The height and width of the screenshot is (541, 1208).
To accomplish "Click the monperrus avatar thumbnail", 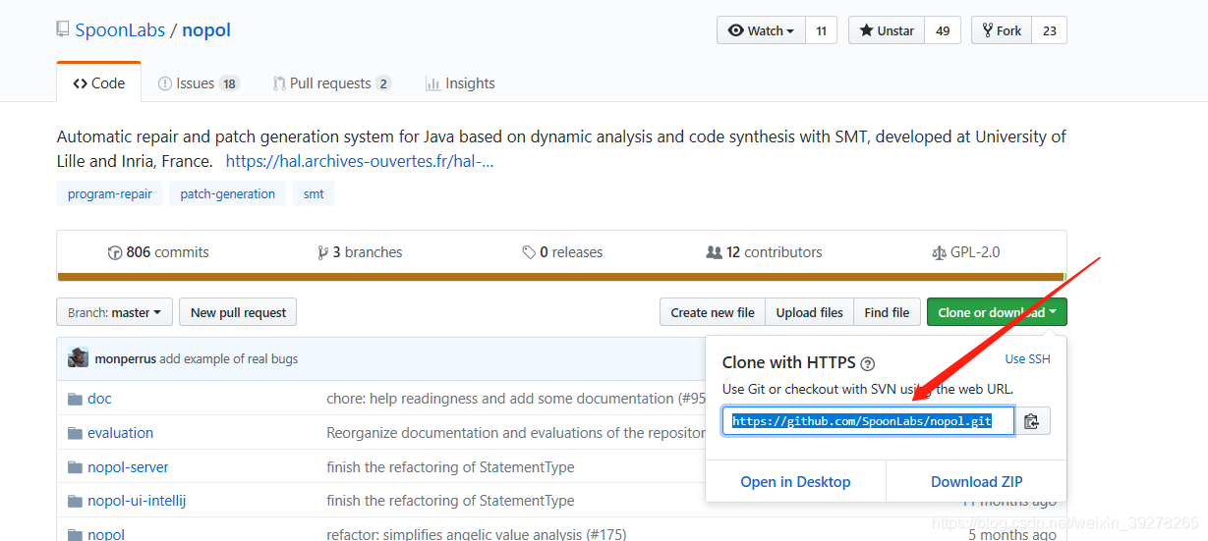I will coord(78,358).
